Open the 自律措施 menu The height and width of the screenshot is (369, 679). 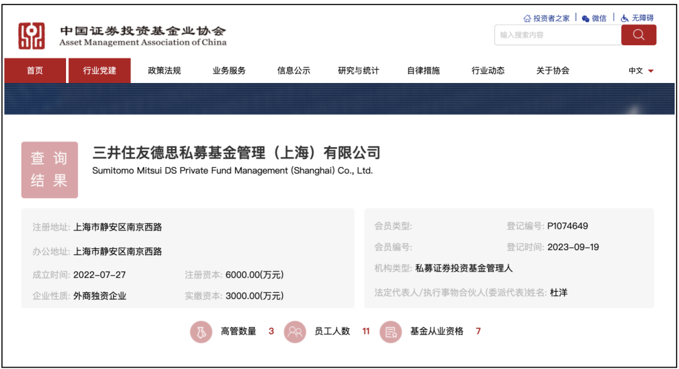(x=423, y=70)
